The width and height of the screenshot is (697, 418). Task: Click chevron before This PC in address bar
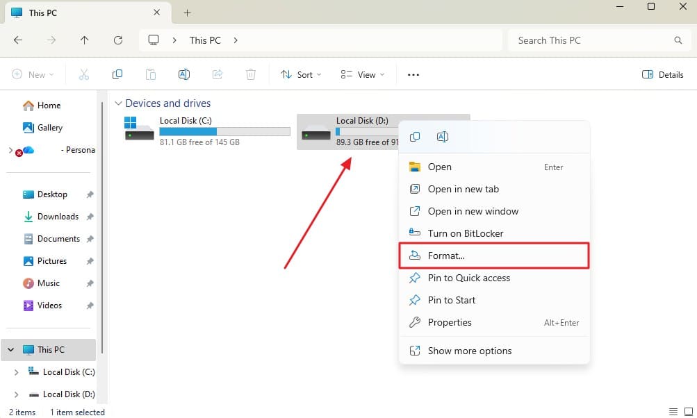tap(174, 40)
